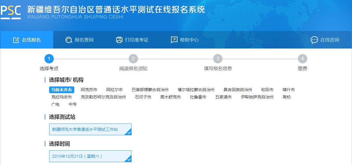
Task: Click the 打印准考证 printer icon
Action: click(x=119, y=40)
